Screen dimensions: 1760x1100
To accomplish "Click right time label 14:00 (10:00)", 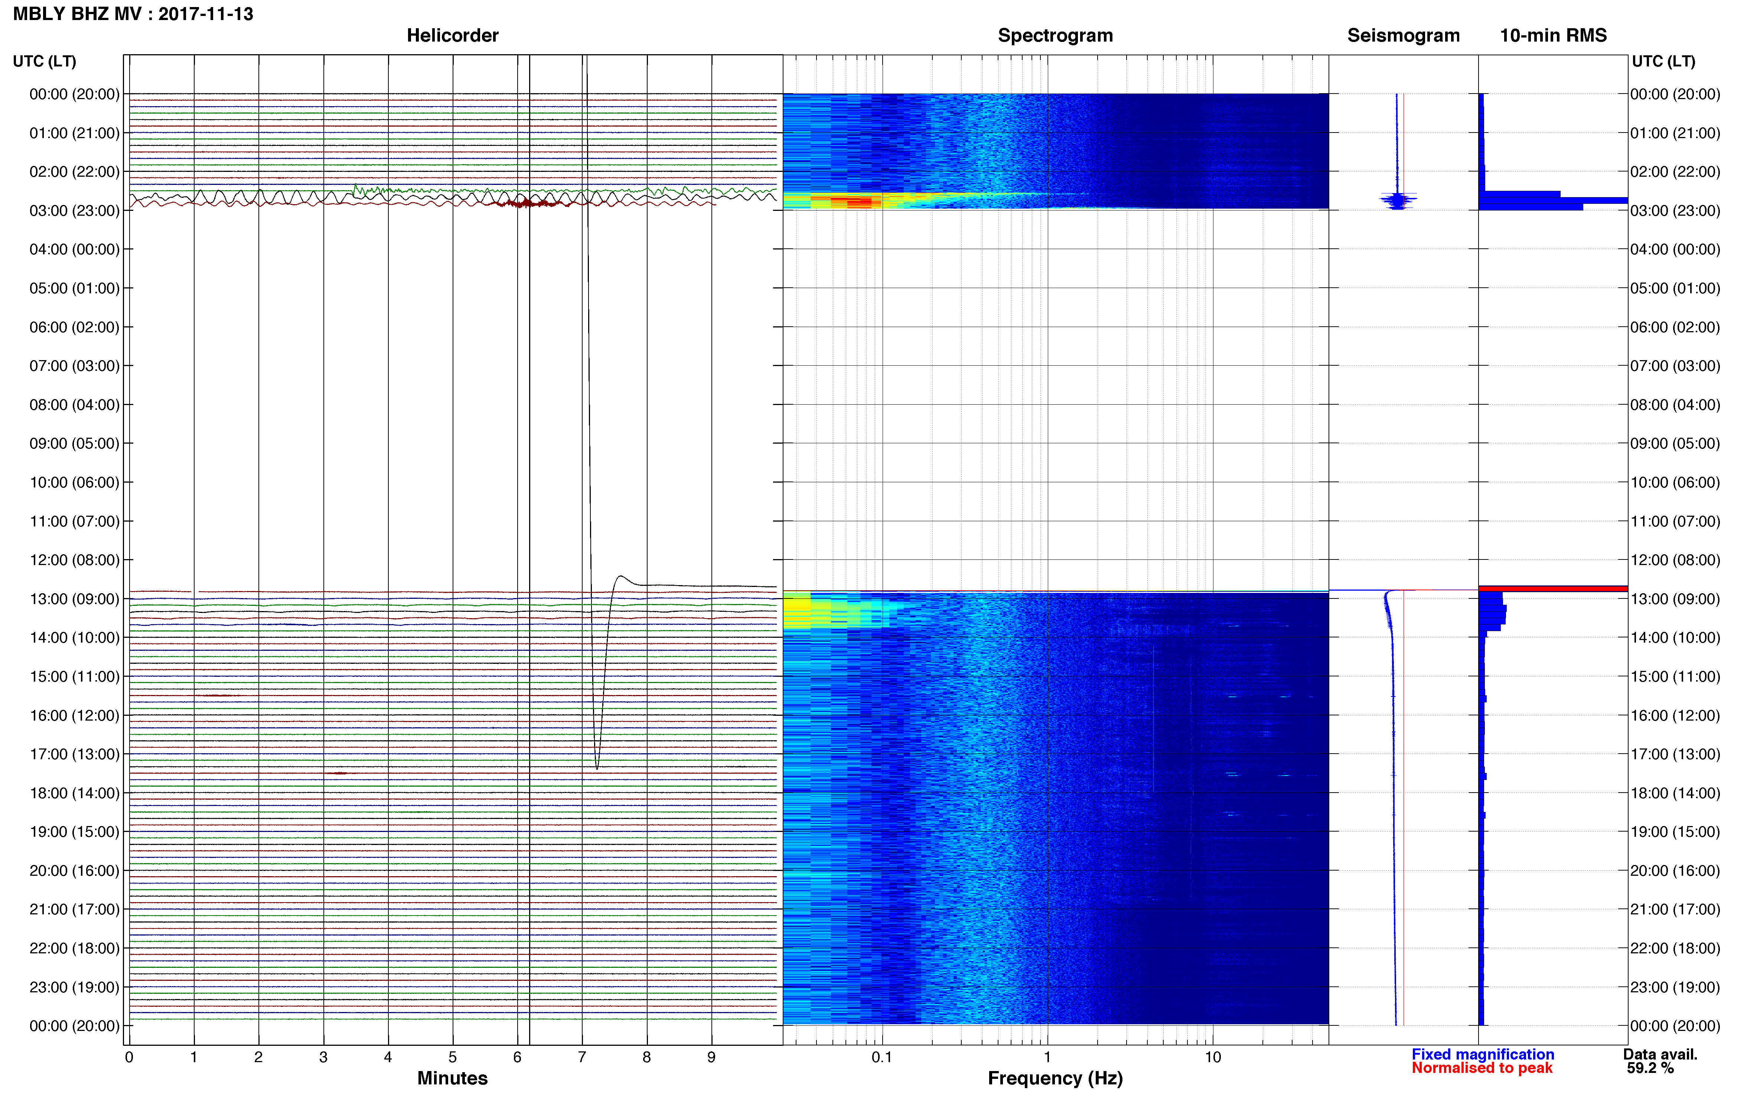I will (1676, 638).
